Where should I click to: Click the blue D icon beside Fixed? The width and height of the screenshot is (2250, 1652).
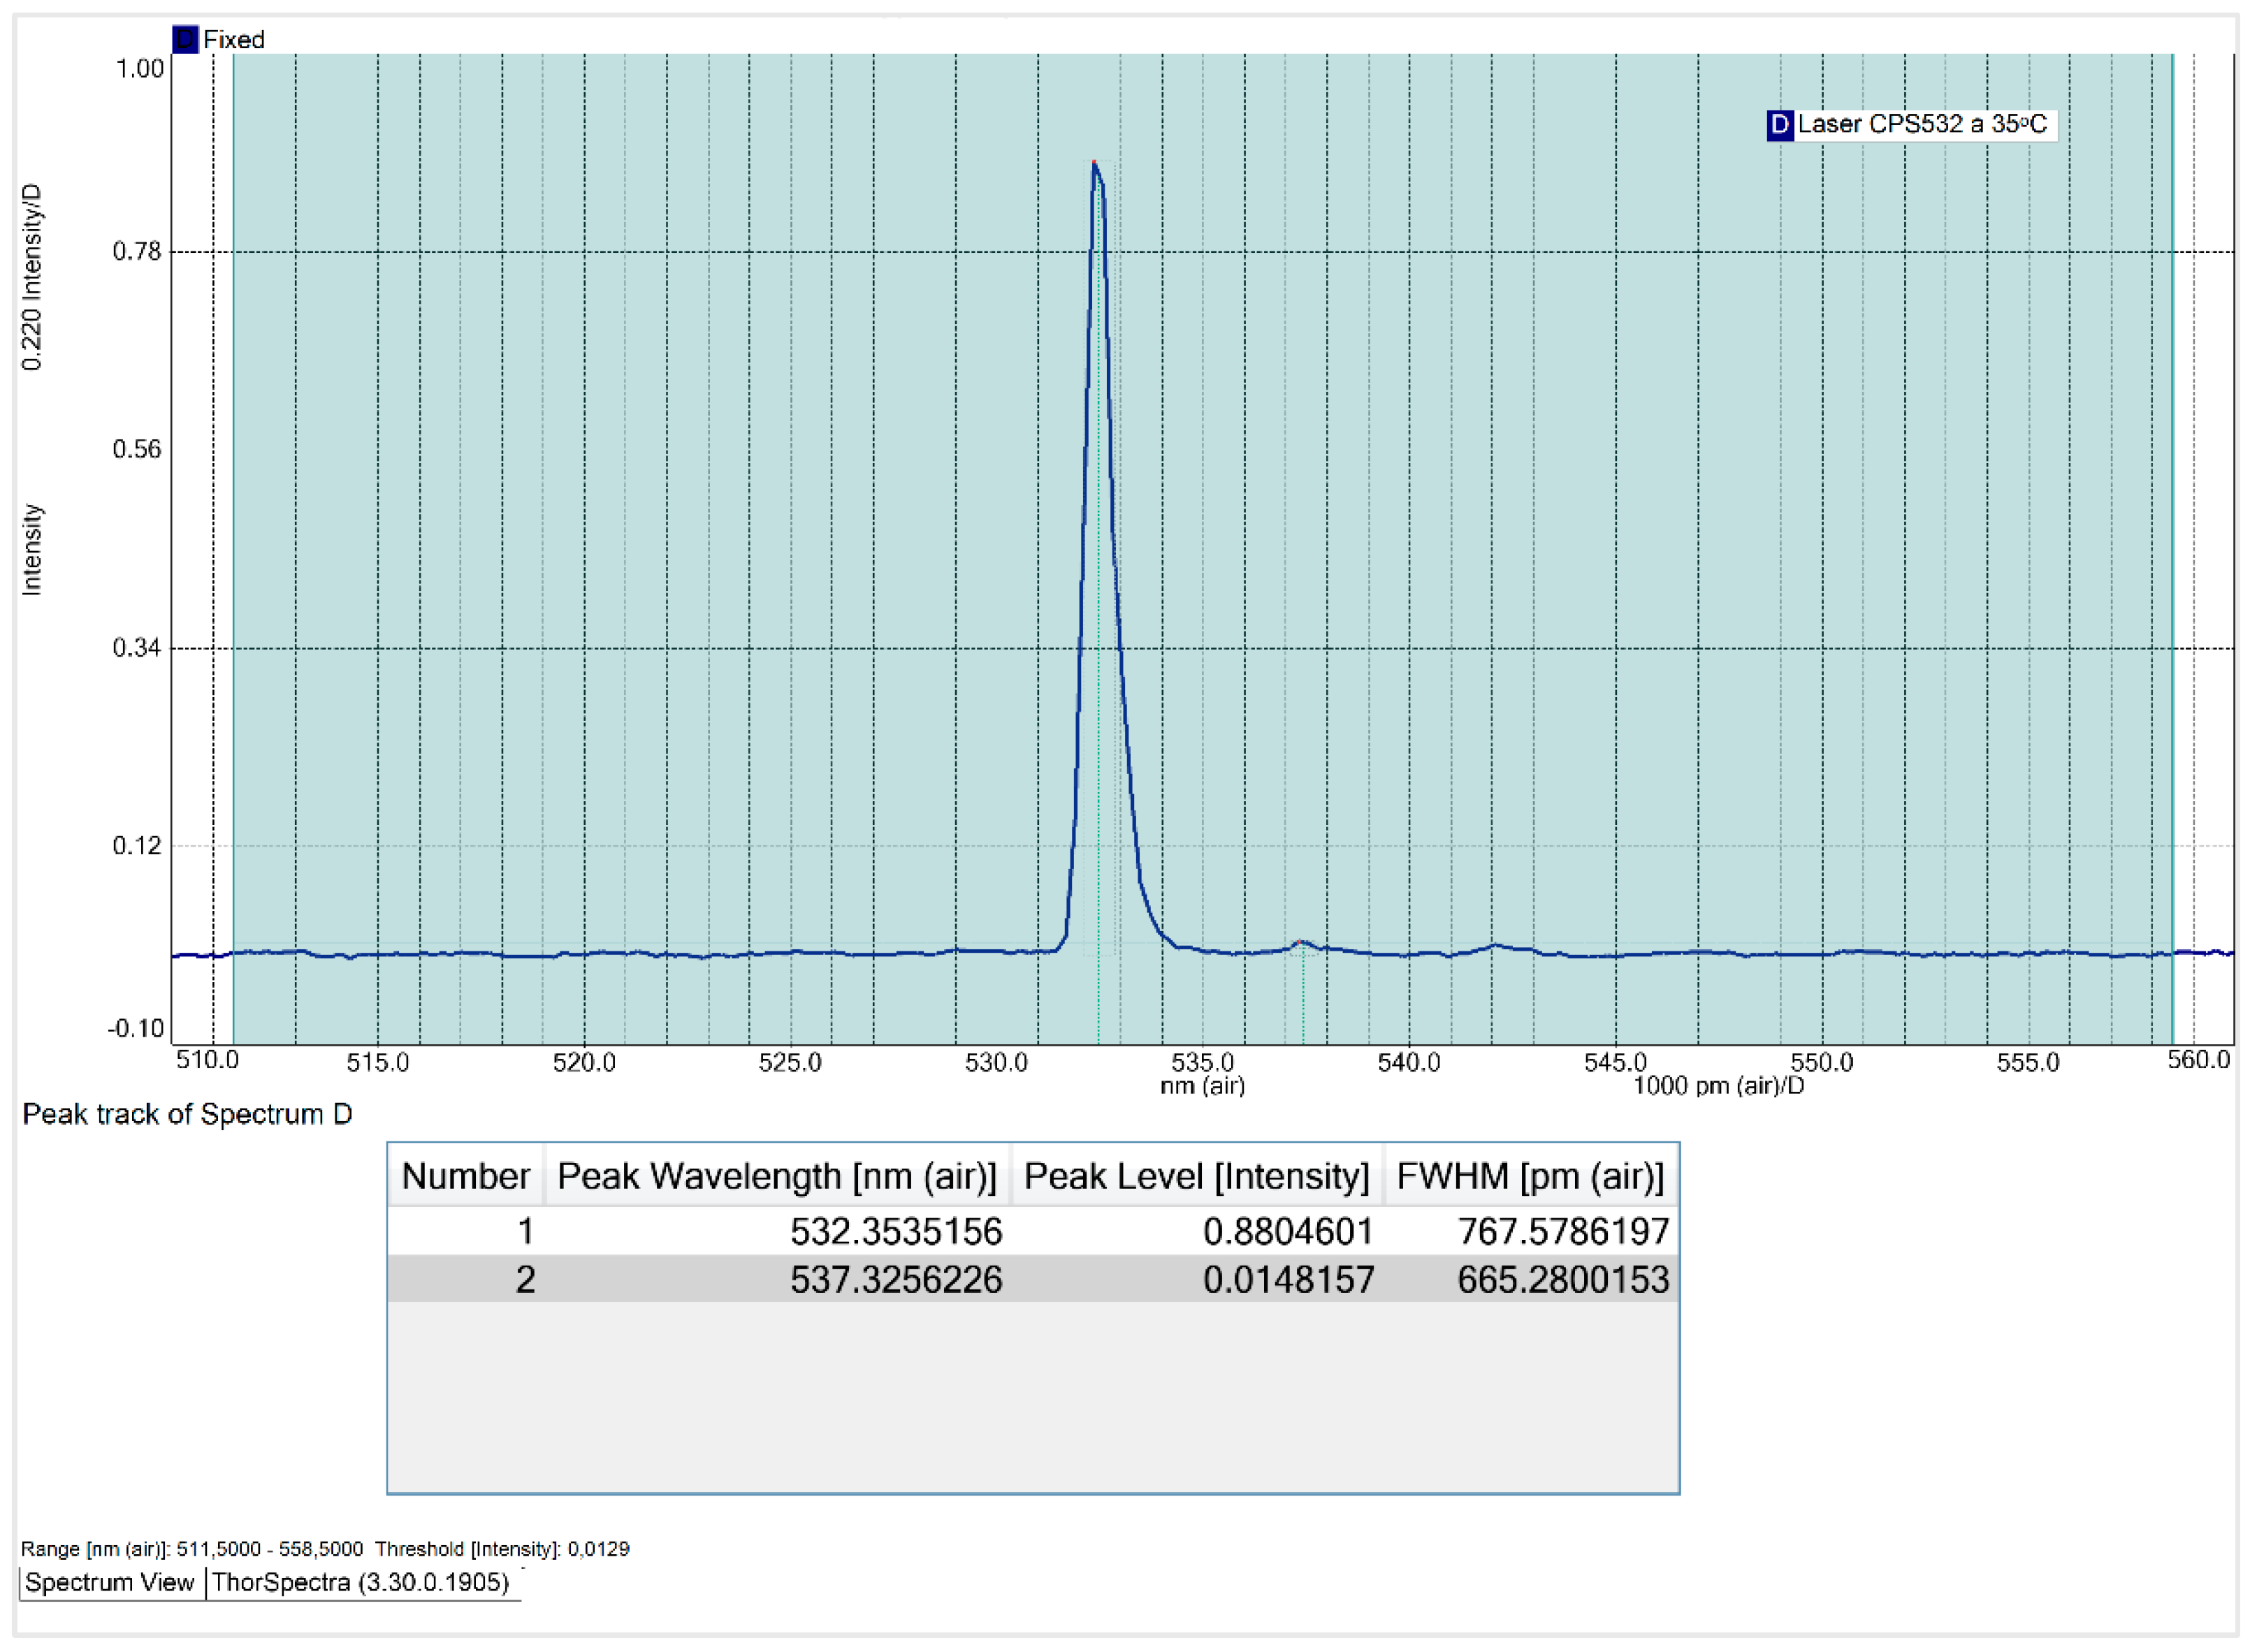coord(185,39)
